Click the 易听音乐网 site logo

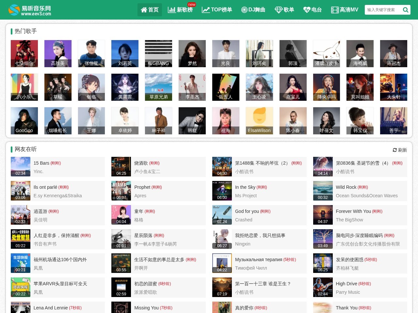pyautogui.click(x=30, y=10)
